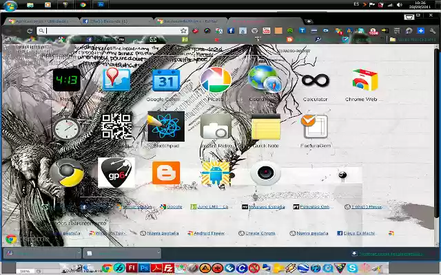Image resolution: width=441 pixels, height=275 pixels.
Task: Click the YouTube extension icon
Action: pos(266,30)
